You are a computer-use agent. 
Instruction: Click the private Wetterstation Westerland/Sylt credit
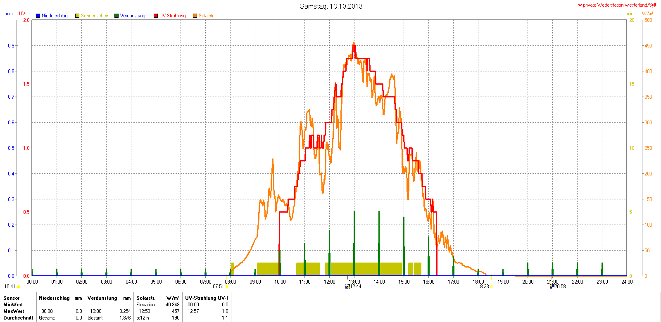pyautogui.click(x=617, y=5)
